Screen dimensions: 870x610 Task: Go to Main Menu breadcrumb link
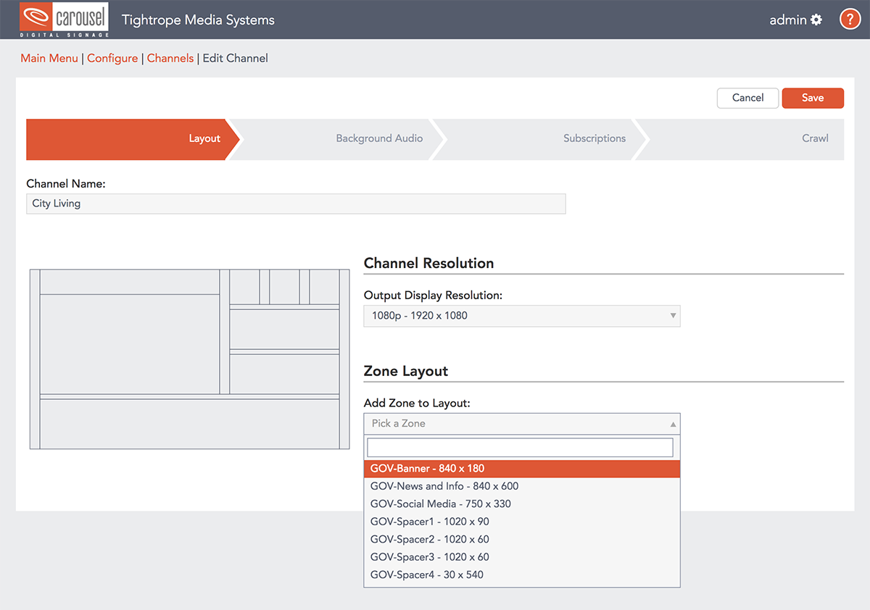pyautogui.click(x=49, y=58)
